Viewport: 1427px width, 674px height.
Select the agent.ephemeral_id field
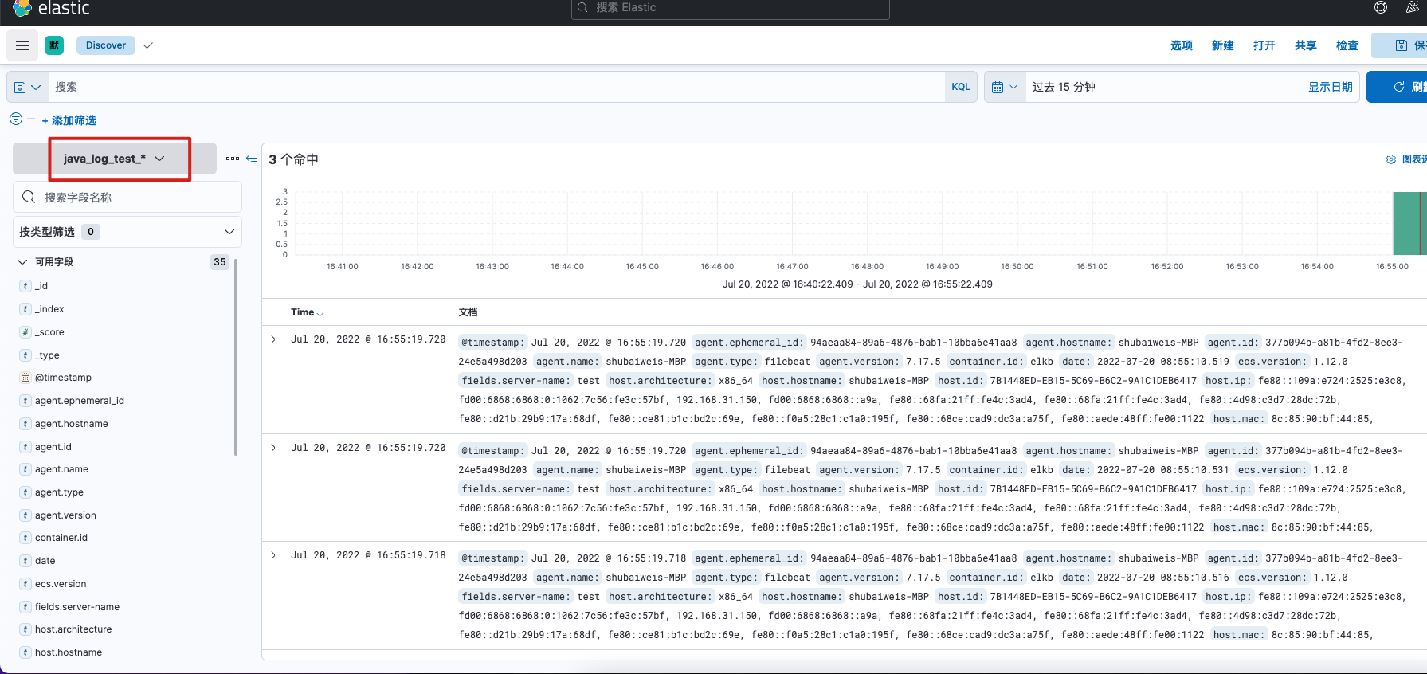click(x=80, y=401)
